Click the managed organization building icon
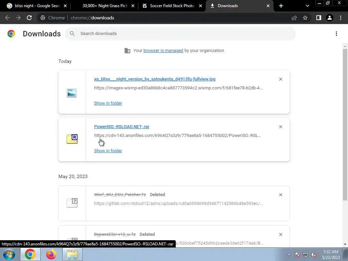 pyautogui.click(x=127, y=51)
